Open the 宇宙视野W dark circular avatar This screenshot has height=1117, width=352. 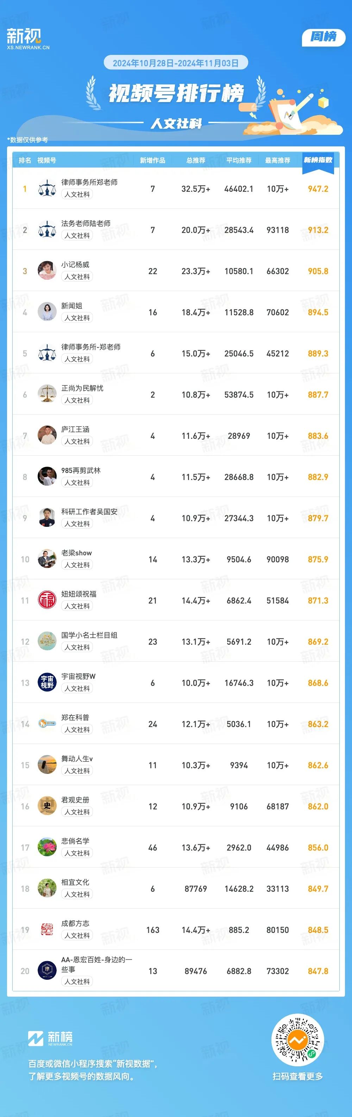pos(47,683)
